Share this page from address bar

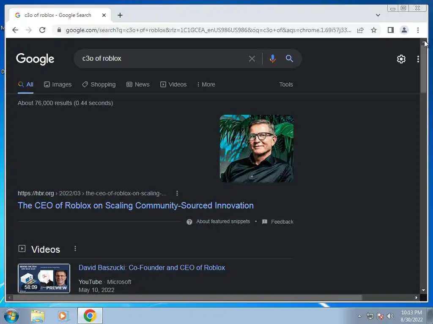360,30
